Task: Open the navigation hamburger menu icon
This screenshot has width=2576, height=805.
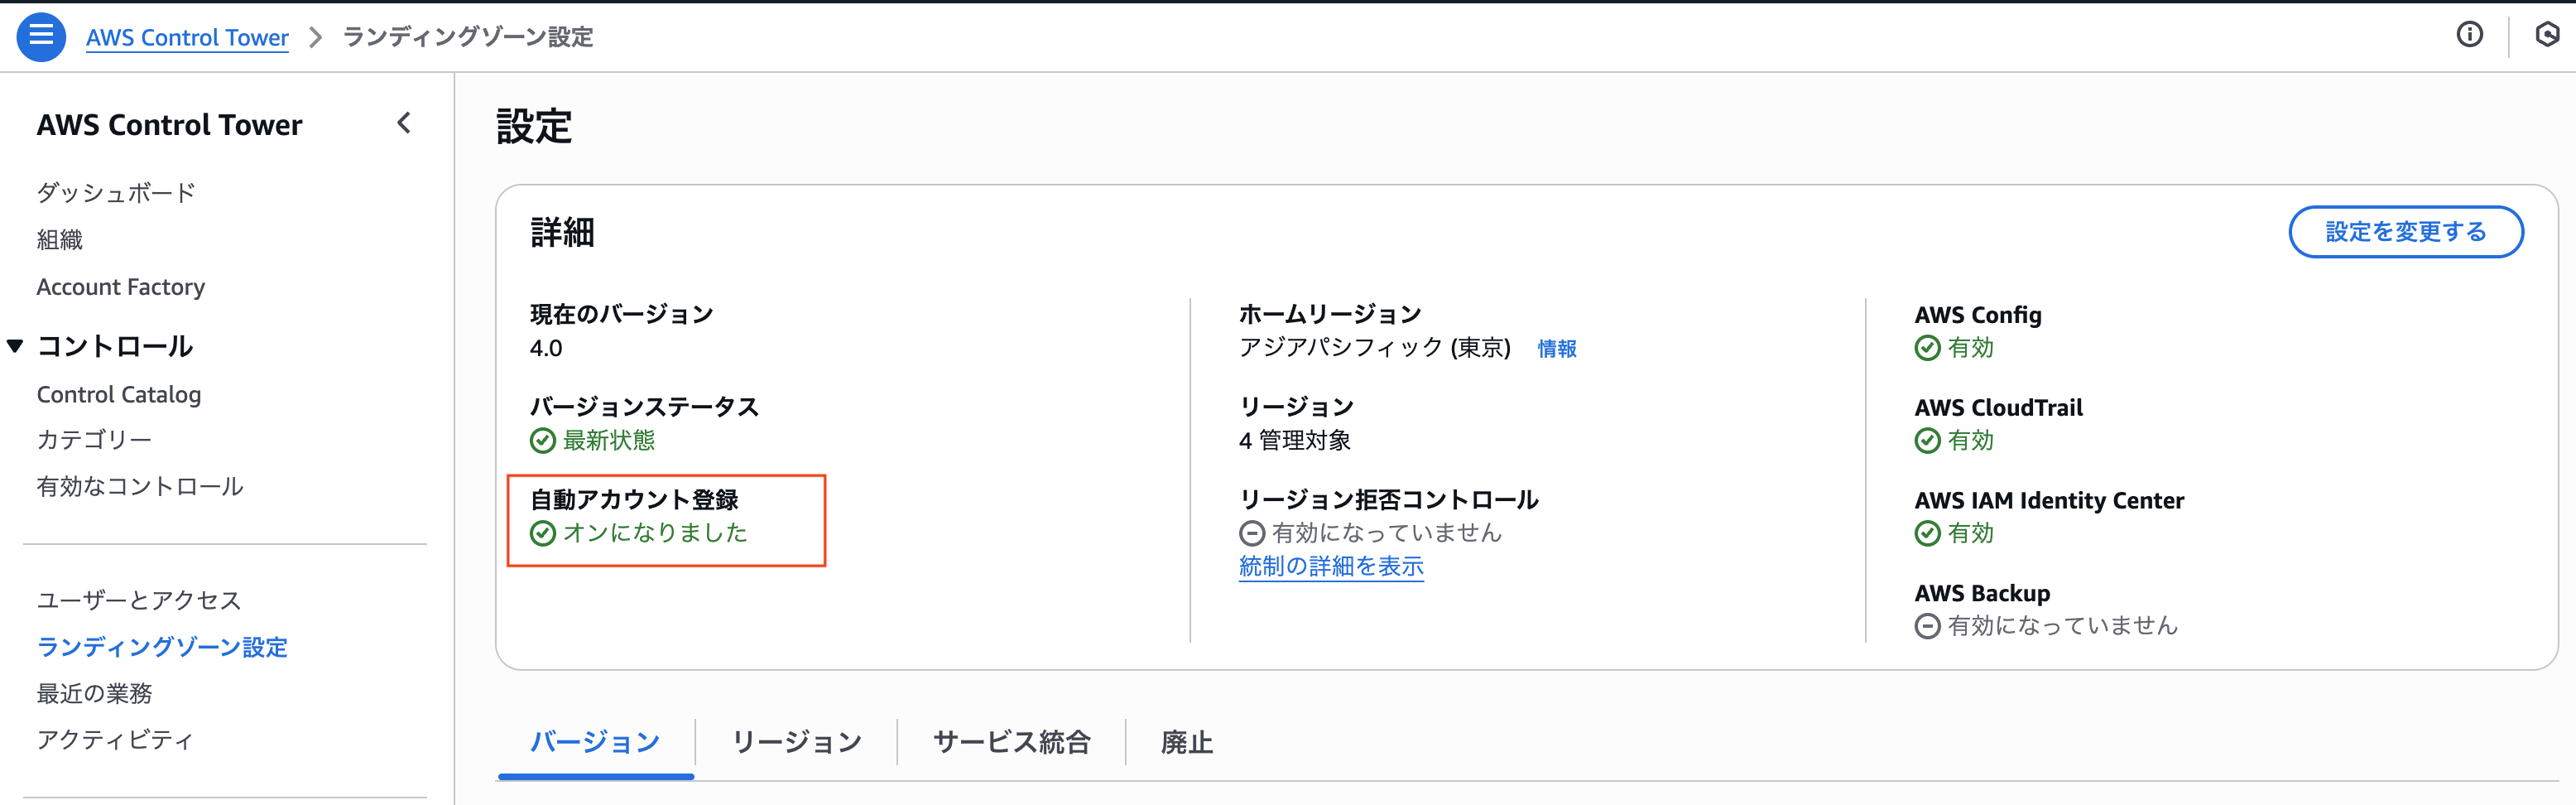Action: coord(41,36)
